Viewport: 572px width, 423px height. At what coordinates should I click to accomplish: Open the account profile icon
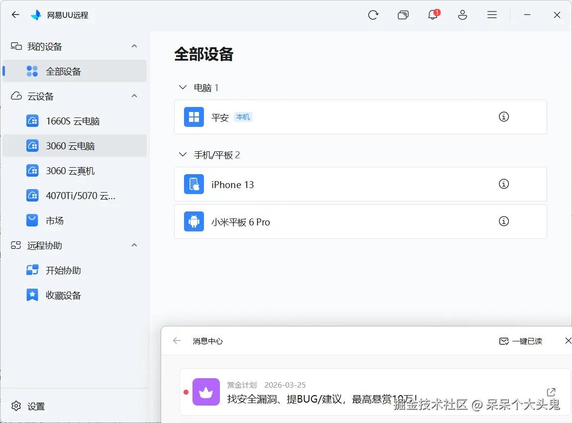point(463,15)
